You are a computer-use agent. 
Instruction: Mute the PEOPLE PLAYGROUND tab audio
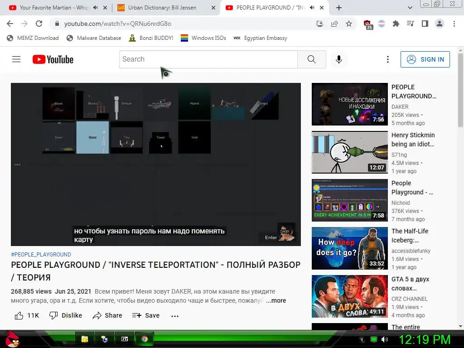pos(312,8)
